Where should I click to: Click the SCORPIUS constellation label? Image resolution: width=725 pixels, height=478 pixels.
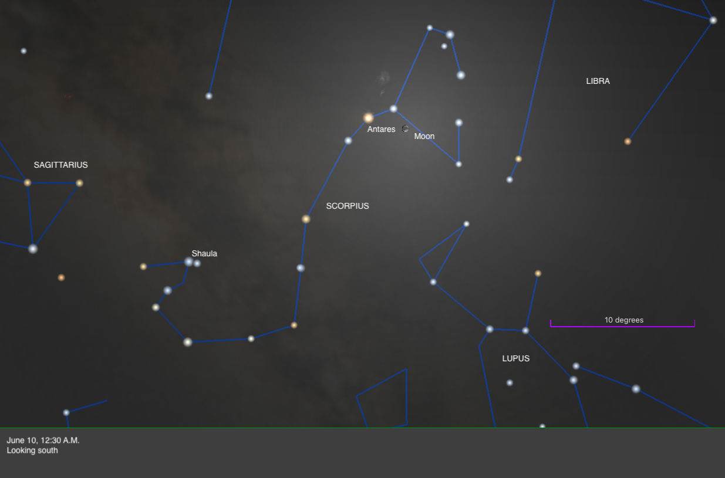click(347, 206)
